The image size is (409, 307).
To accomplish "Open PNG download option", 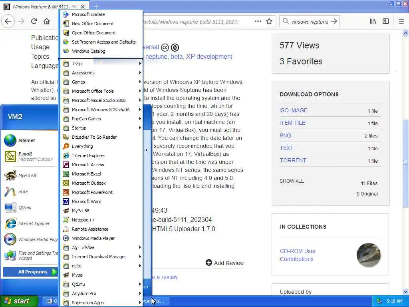I will click(x=285, y=136).
